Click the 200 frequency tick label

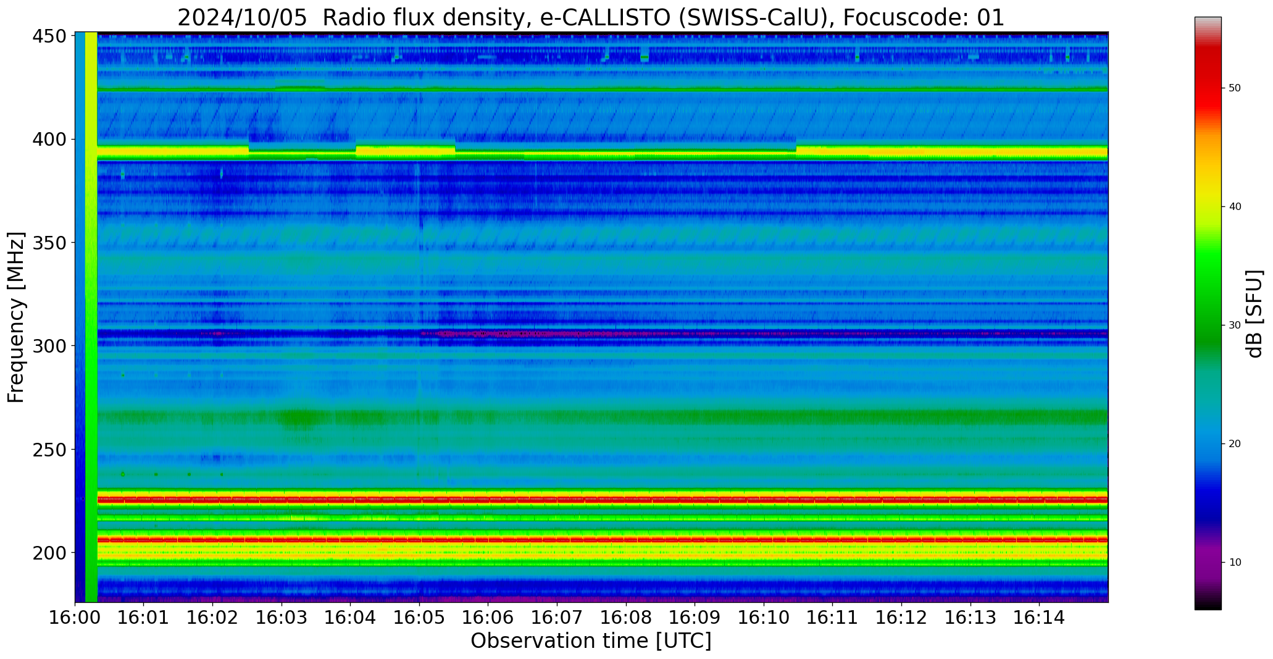49,553
